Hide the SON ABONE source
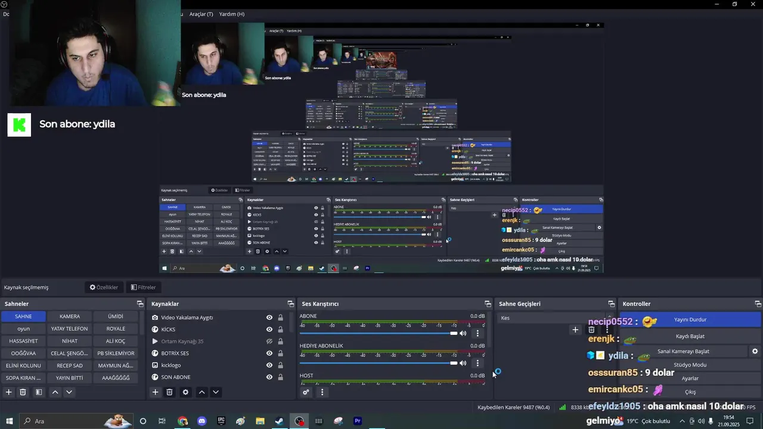The image size is (763, 429). pos(269,377)
